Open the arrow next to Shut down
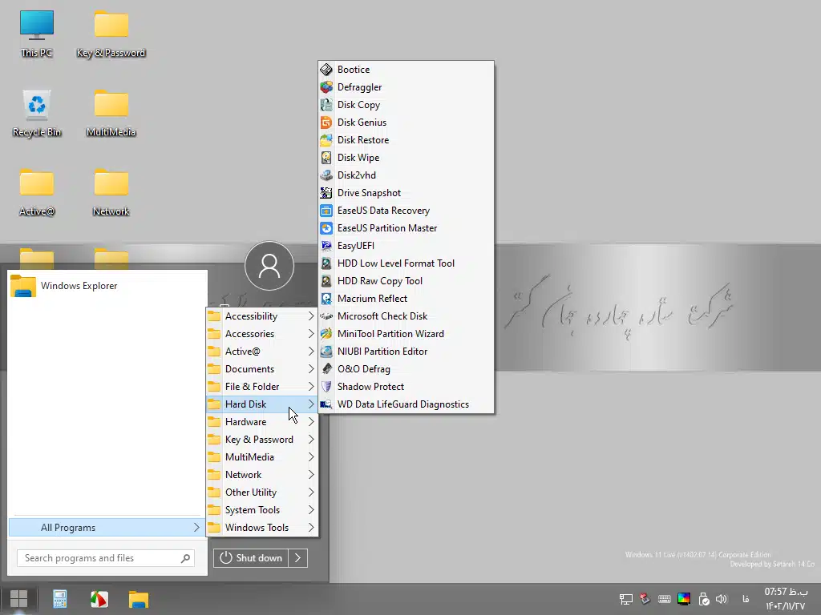This screenshot has height=615, width=821. pyautogui.click(x=297, y=558)
